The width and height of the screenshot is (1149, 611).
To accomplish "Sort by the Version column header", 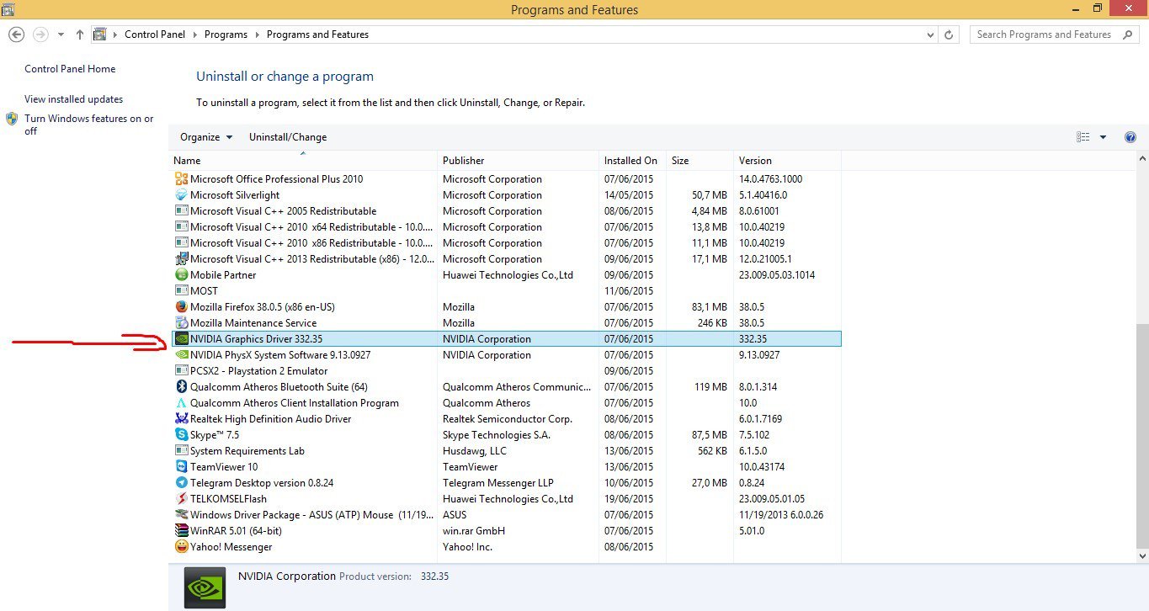I will click(x=787, y=161).
